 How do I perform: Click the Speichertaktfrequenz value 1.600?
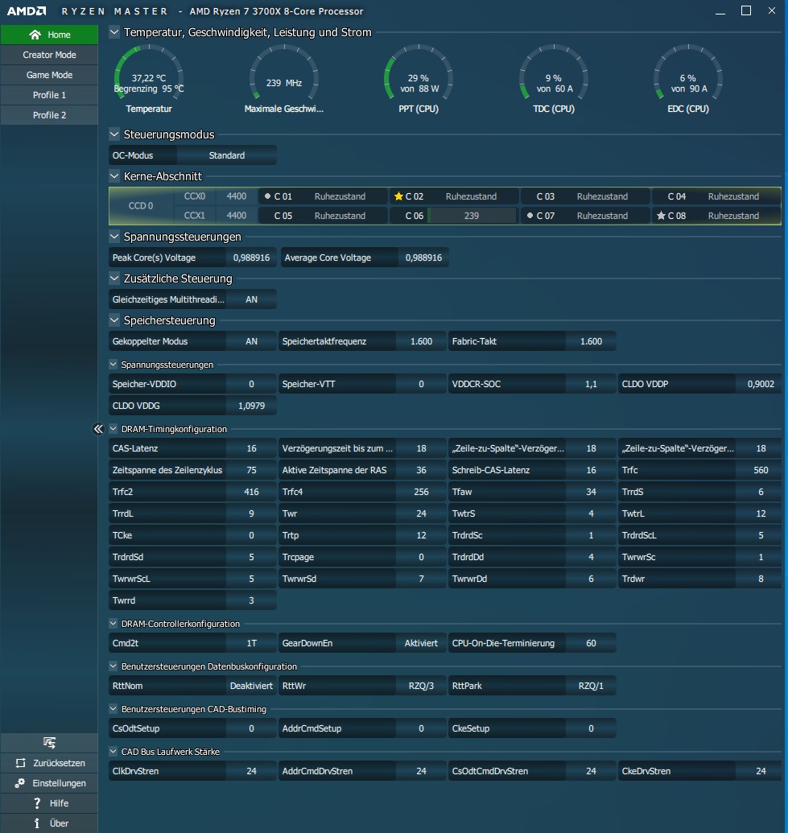421,341
